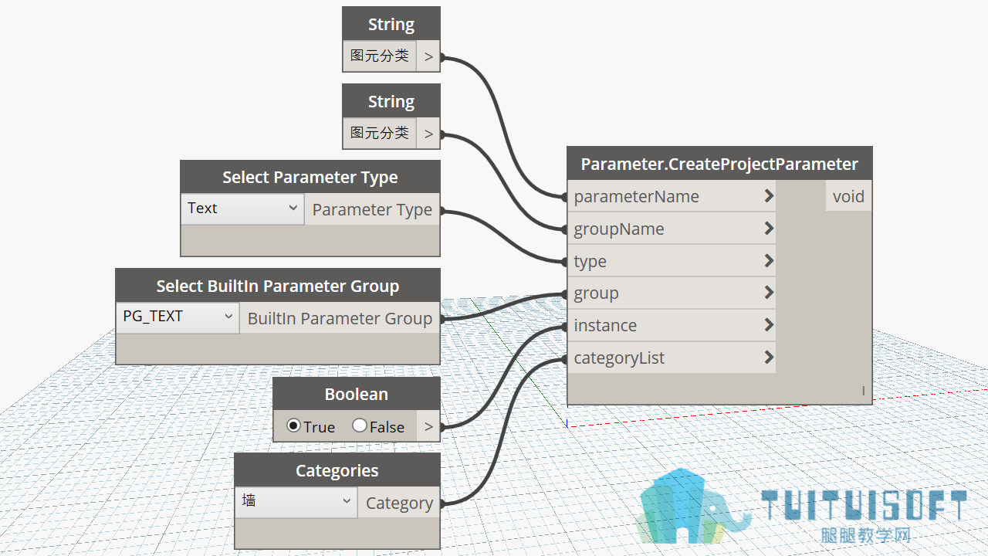
Task: Click text field of String node feeding parameterName
Action: (x=380, y=56)
